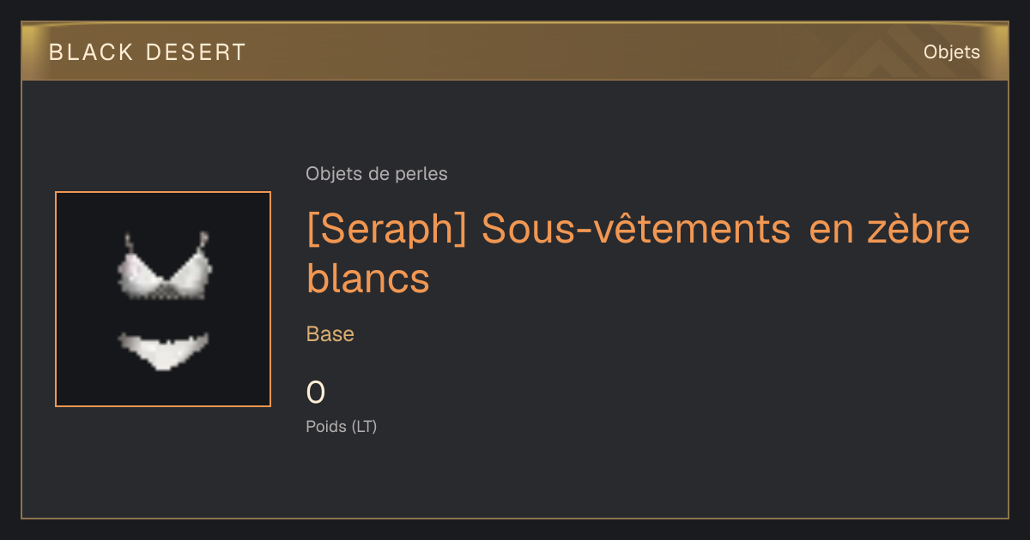Click the orange border of item icon
The width and height of the screenshot is (1030, 540).
(x=56, y=299)
